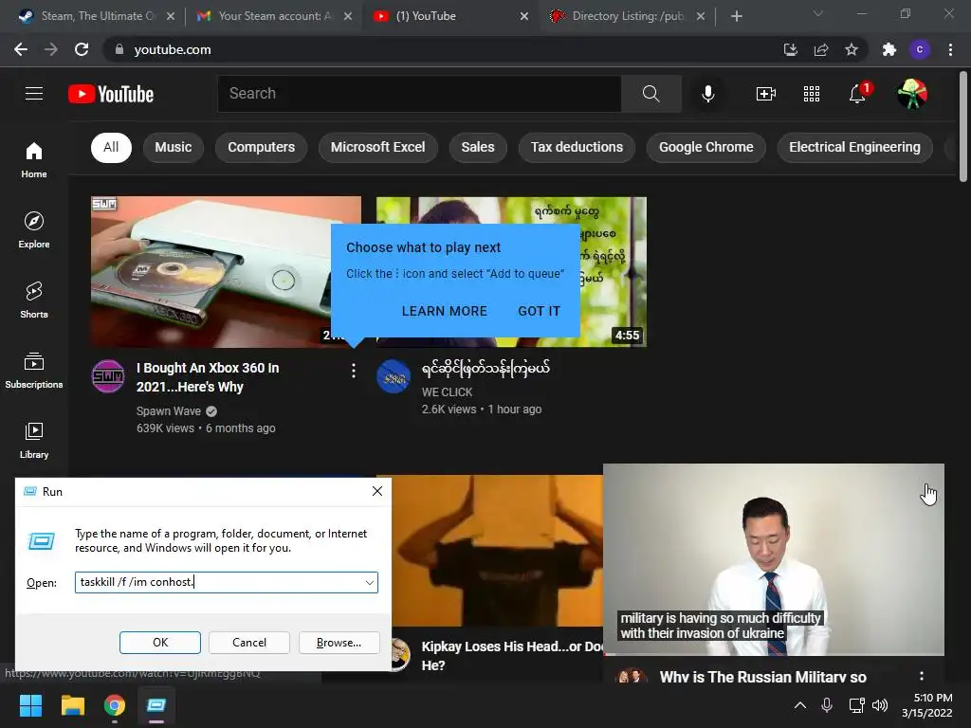Screen dimensions: 971x728
Task: Share this page from address bar
Action: tap(821, 49)
